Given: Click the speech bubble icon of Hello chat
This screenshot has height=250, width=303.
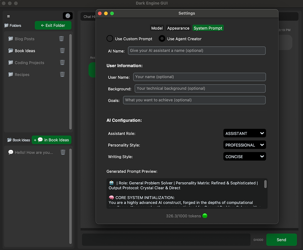Looking at the screenshot, I should click(11, 152).
